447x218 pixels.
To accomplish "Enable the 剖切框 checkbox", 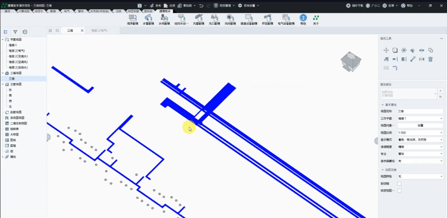I will coord(399,184).
